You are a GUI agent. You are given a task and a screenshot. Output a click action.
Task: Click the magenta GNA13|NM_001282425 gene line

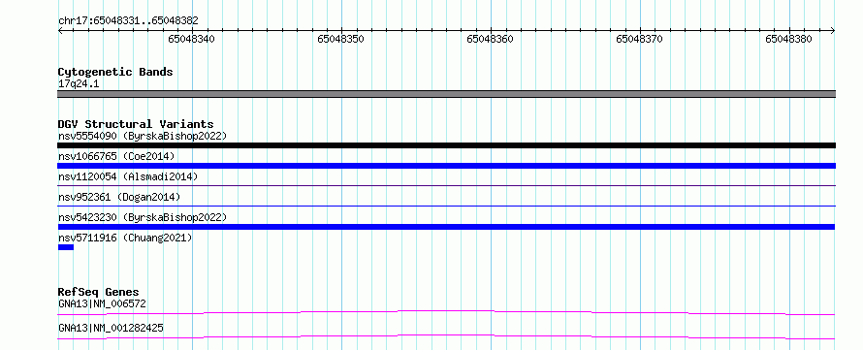point(446,336)
